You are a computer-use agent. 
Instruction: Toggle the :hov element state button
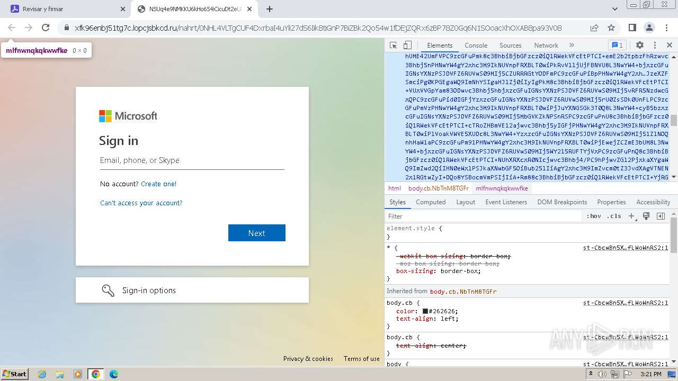tap(594, 216)
